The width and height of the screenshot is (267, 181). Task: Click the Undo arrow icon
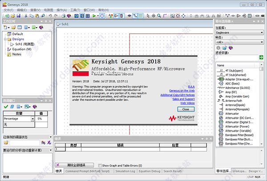click(x=50, y=16)
